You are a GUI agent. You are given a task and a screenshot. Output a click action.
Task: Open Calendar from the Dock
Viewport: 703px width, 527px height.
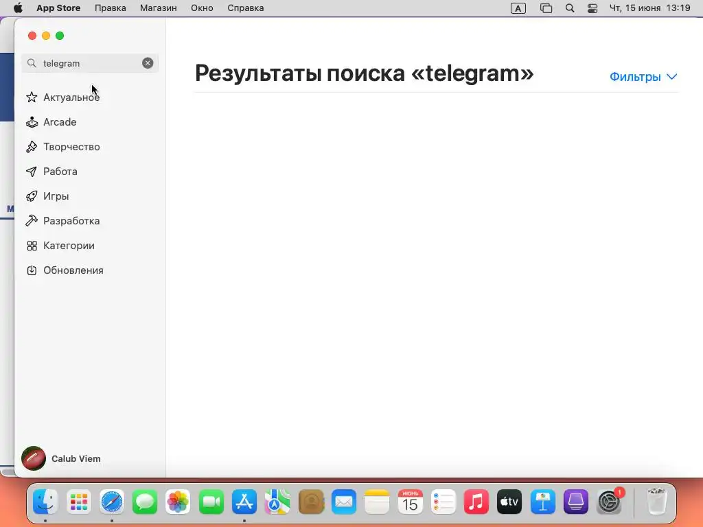pos(411,502)
